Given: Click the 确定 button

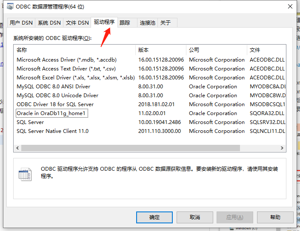Looking at the screenshot, I should click(154, 217).
